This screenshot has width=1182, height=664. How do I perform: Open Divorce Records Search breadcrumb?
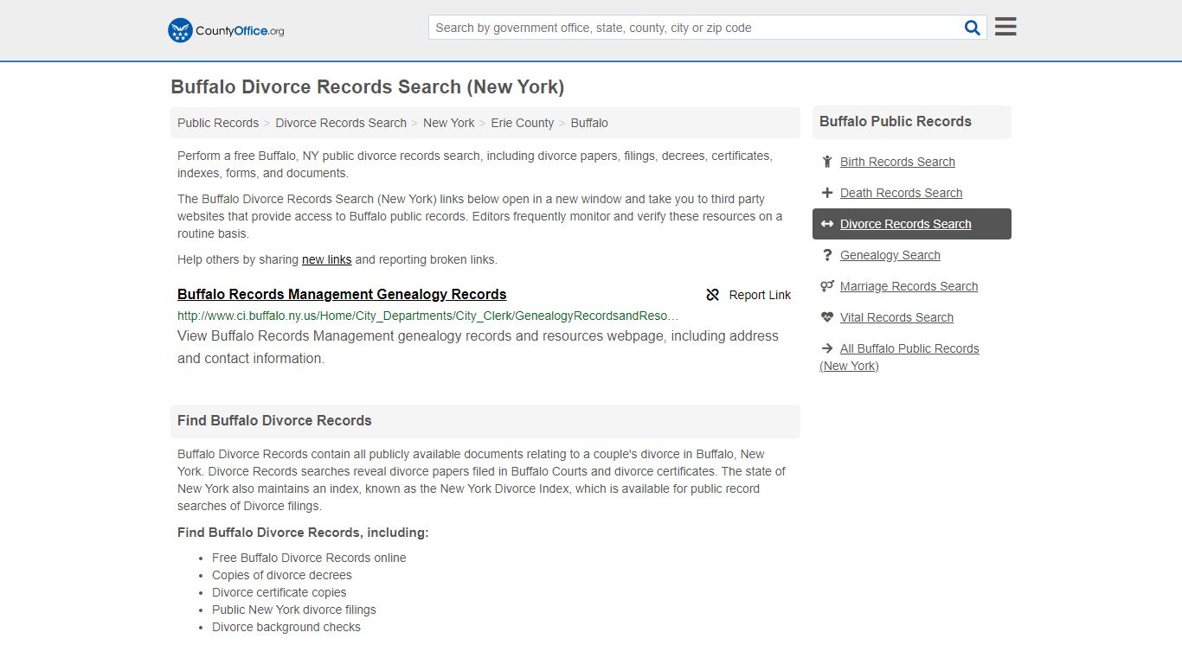[341, 123]
